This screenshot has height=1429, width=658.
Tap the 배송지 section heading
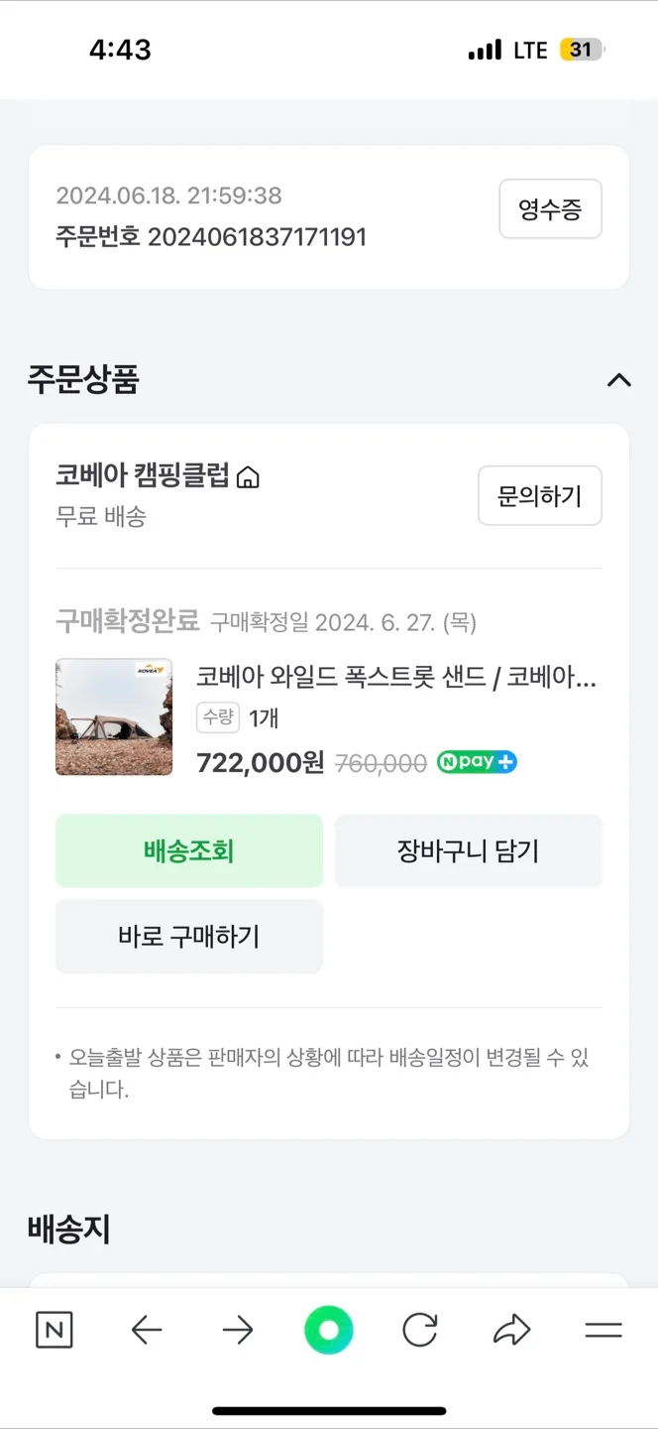[67, 1230]
